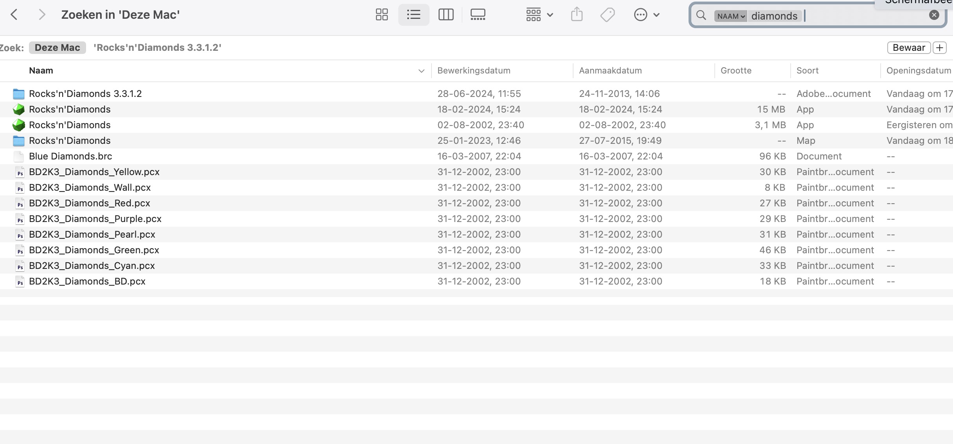Image resolution: width=953 pixels, height=444 pixels.
Task: Click folder icon of Rocks'n'Diamonds 3.3.1.2
Action: (19, 94)
